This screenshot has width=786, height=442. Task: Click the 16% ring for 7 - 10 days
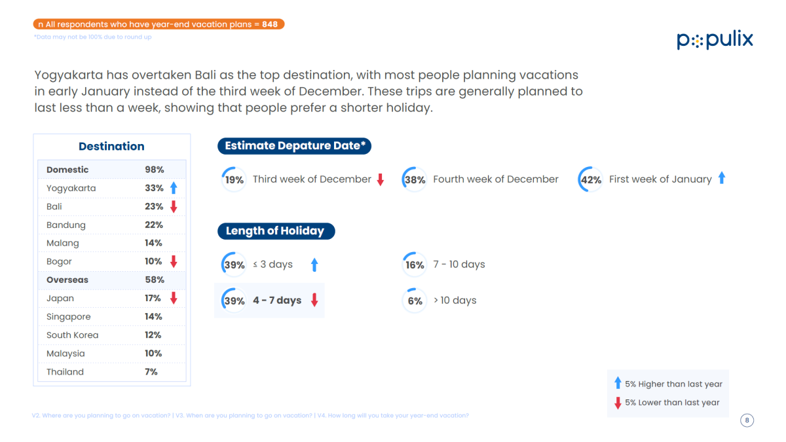pyautogui.click(x=415, y=265)
